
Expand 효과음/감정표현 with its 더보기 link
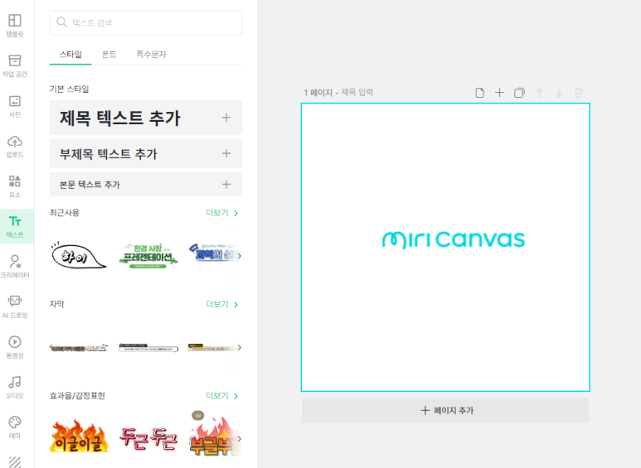point(222,396)
